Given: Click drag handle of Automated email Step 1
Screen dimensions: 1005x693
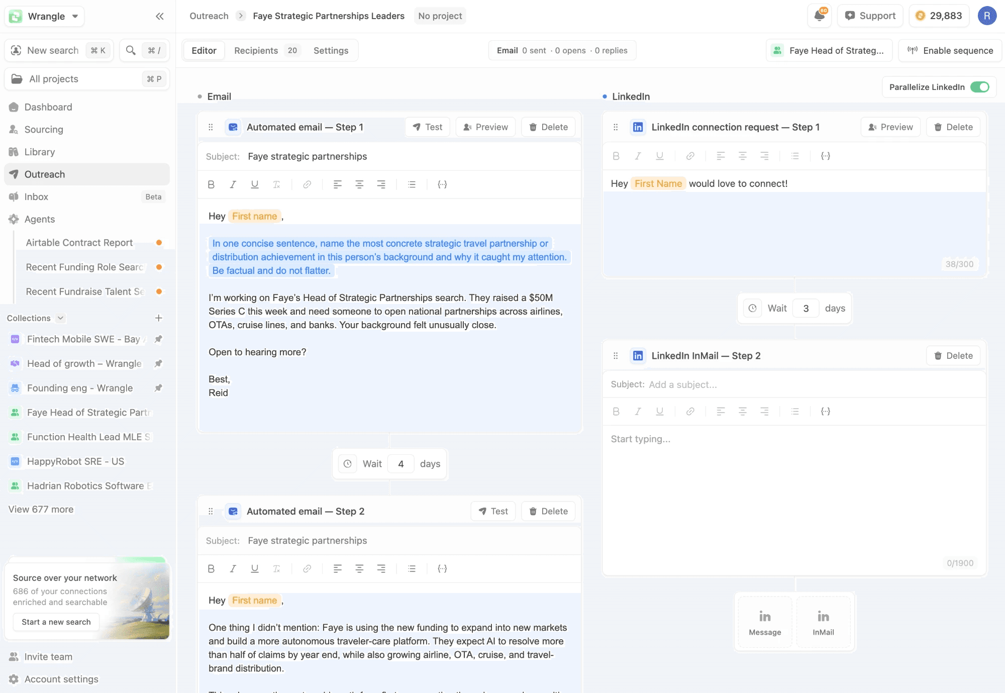Looking at the screenshot, I should pos(211,127).
